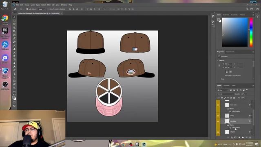The image size is (261, 147).
Task: Open the Learn lightbulb panel icon
Action: (x=257, y=16)
